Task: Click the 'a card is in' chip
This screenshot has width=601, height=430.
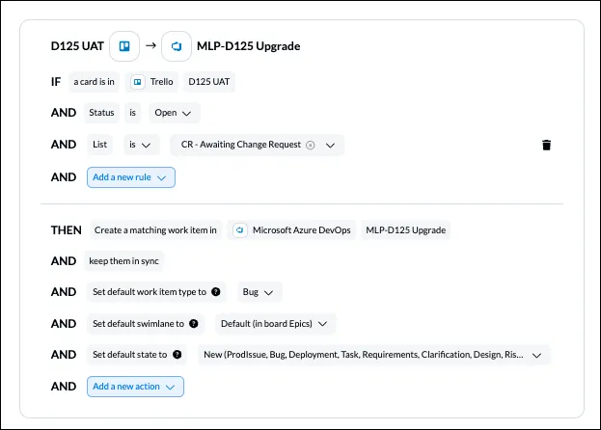Action: click(x=94, y=82)
